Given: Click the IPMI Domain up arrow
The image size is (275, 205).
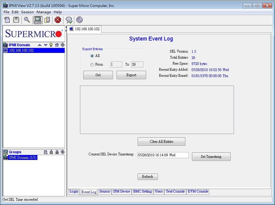Looking at the screenshot, I should (40, 45).
